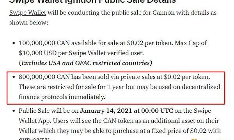Click the italic "Excludes USA and OFAC" note

pyautogui.click(x=85, y=63)
